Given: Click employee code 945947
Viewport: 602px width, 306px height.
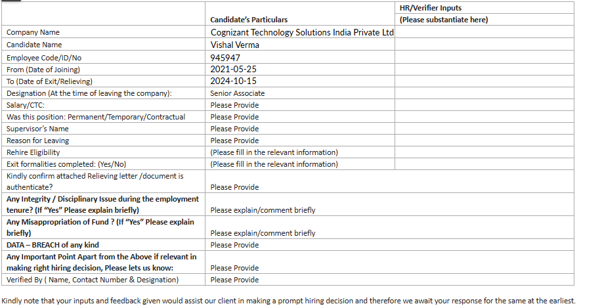Looking at the screenshot, I should click(x=225, y=57).
